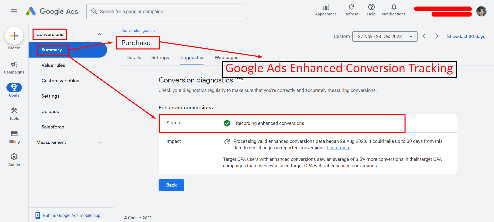494x222 pixels.
Task: Select the Diagnostics tab
Action: click(192, 58)
